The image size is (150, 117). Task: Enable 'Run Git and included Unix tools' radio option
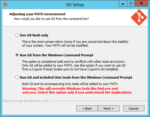point(17,77)
